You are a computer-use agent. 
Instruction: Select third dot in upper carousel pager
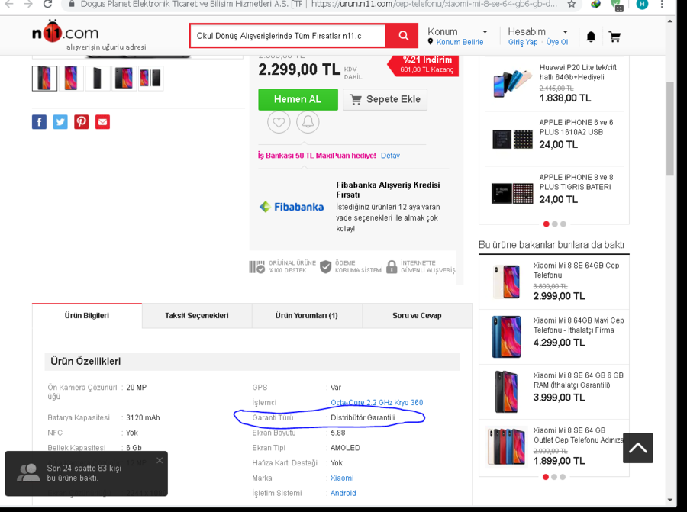coord(563,224)
